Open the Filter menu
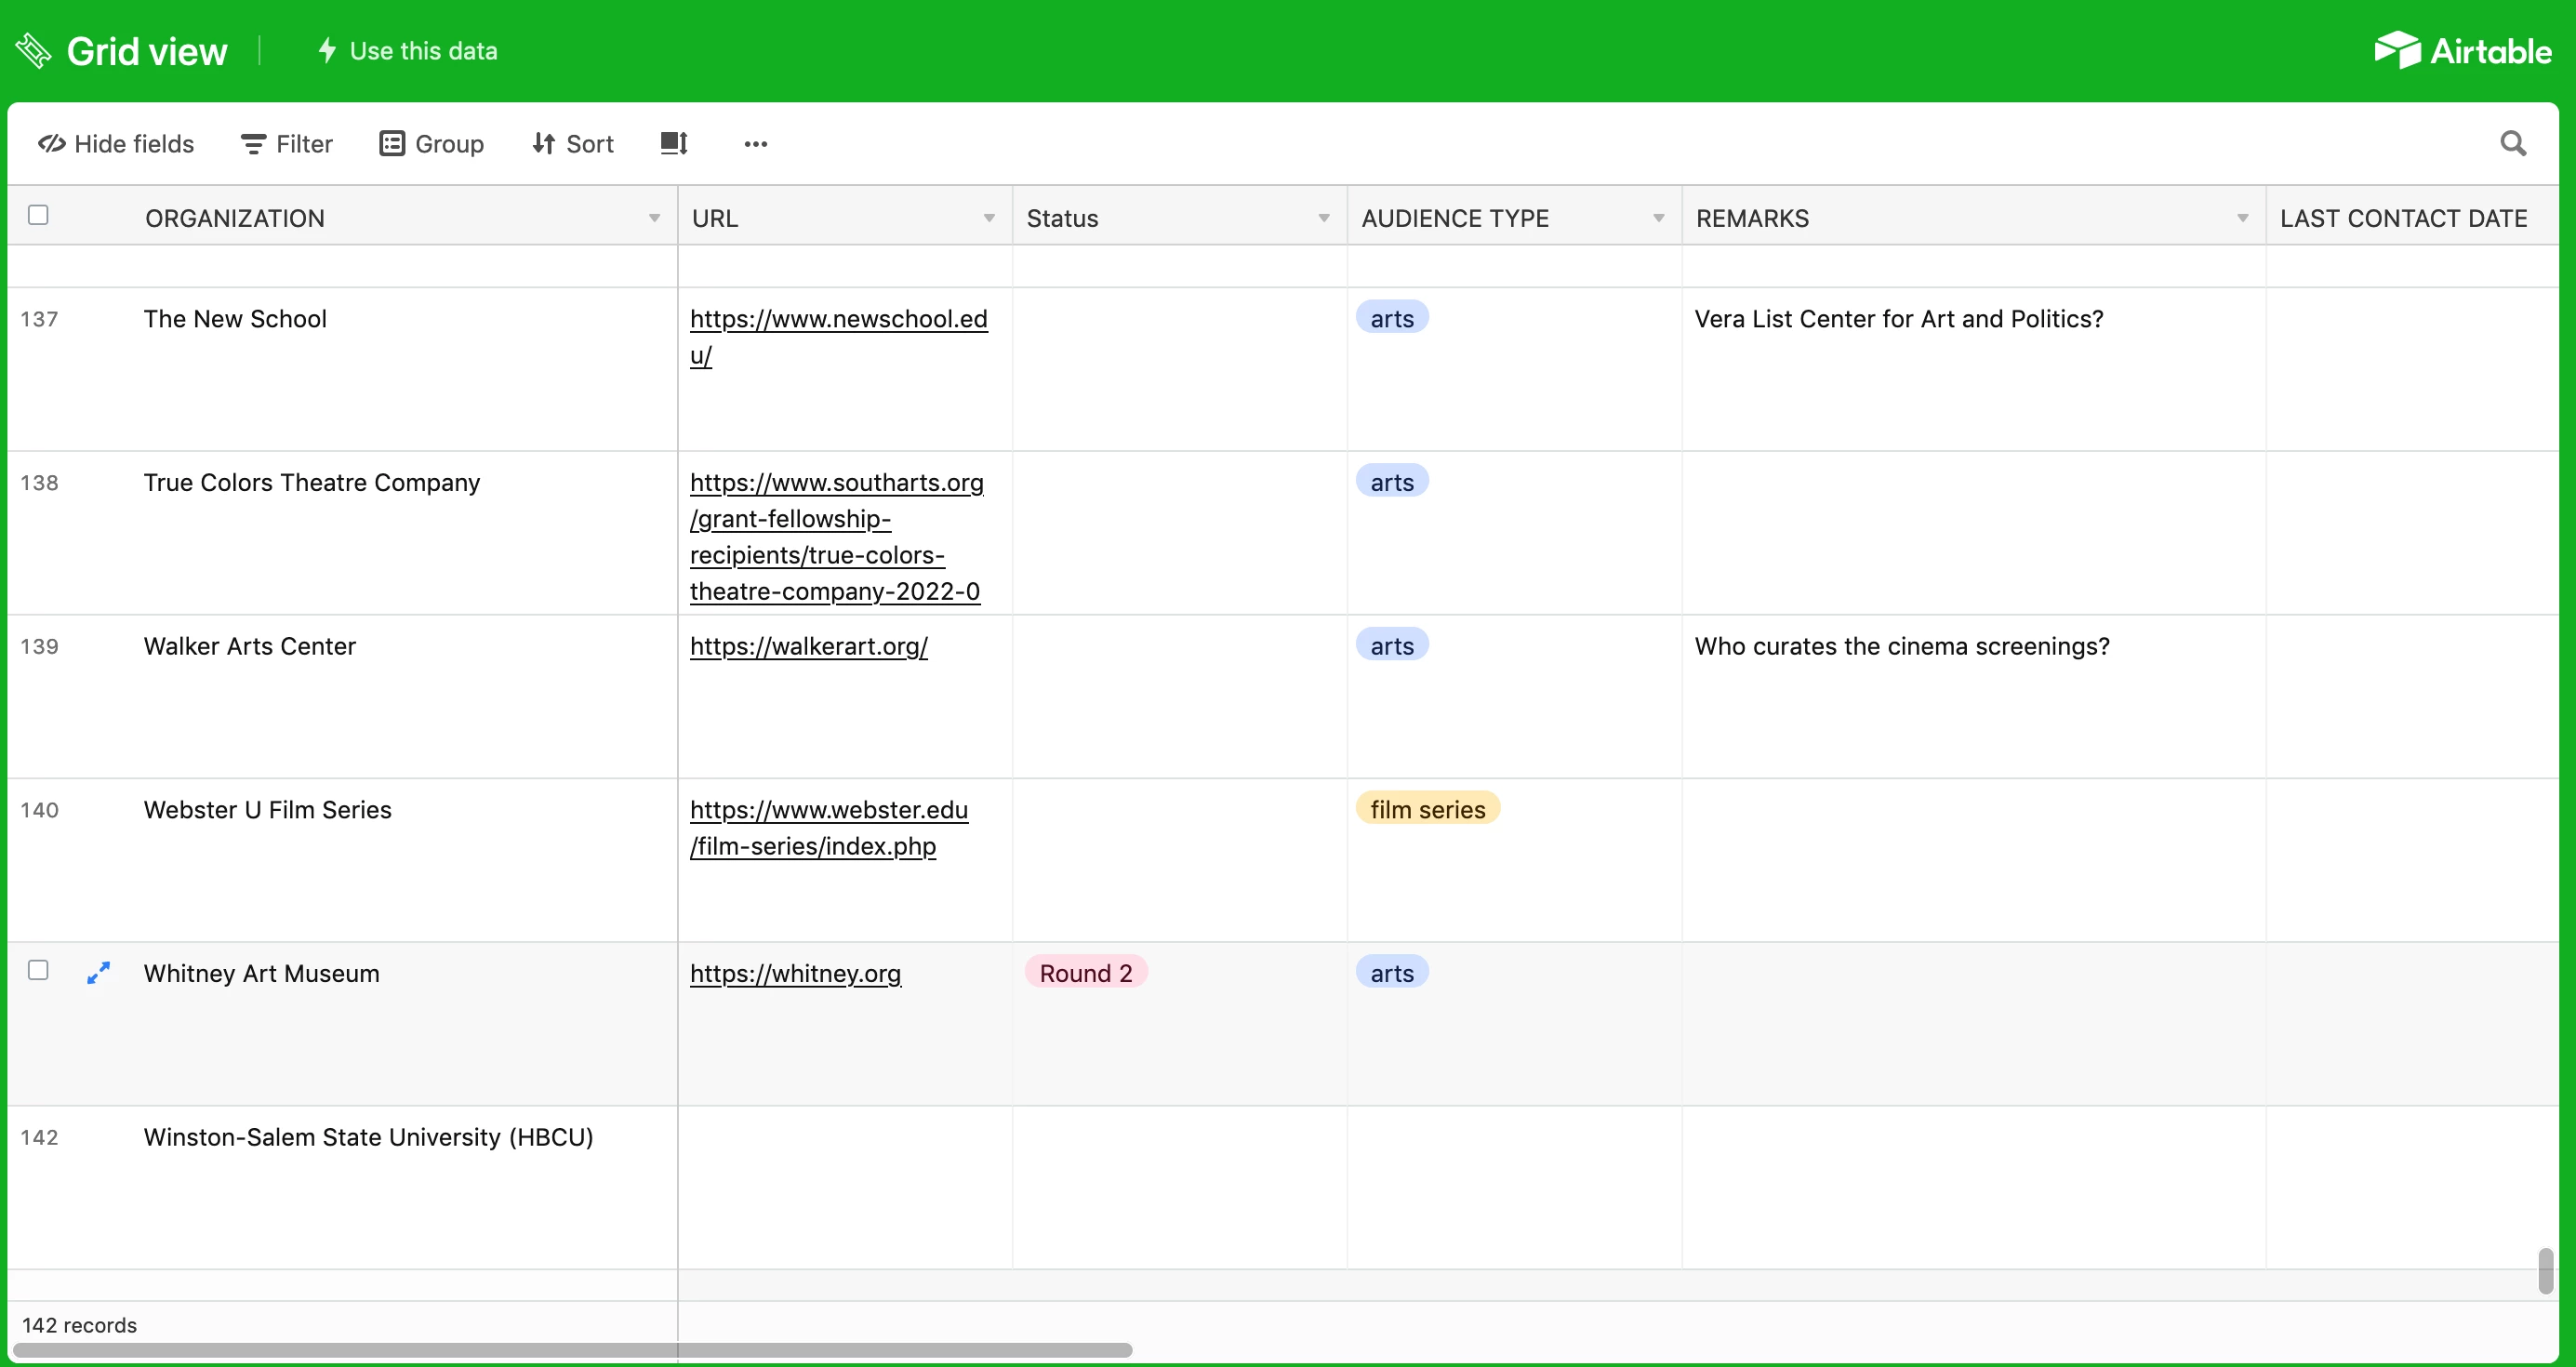Screen dimensions: 2576x1367 [x=286, y=144]
